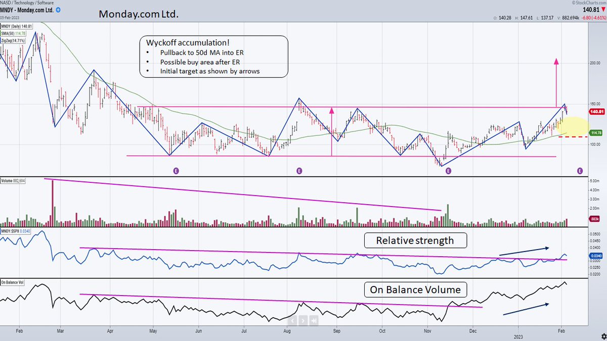
Task: Click the green 114.78 SMA axis tag
Action: (x=595, y=132)
